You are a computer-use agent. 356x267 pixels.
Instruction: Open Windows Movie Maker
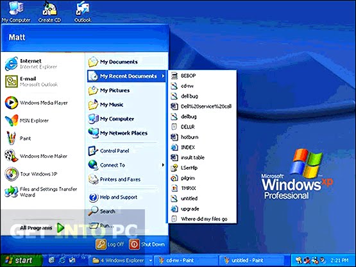36,156
